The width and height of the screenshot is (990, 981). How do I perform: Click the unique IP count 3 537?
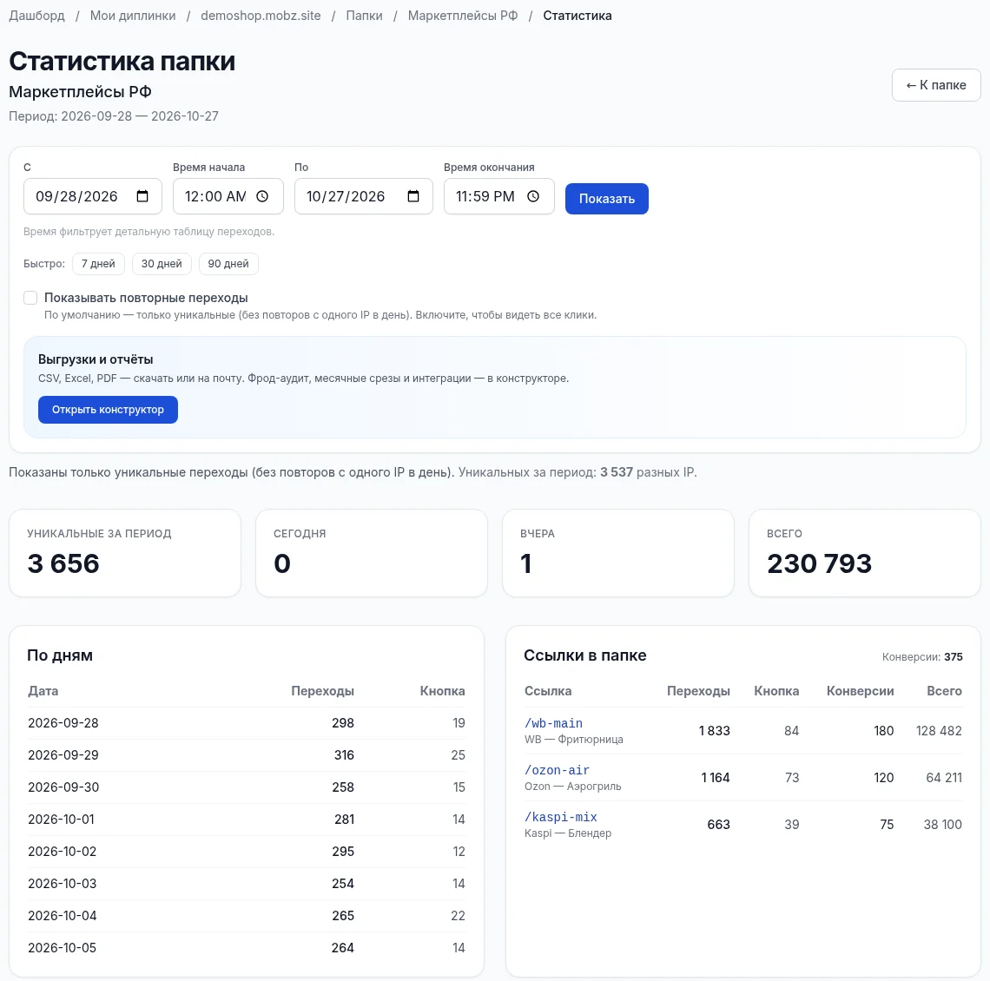coord(617,472)
